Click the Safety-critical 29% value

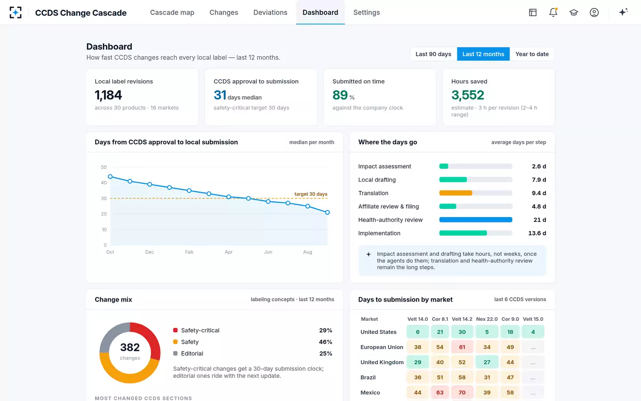point(325,330)
